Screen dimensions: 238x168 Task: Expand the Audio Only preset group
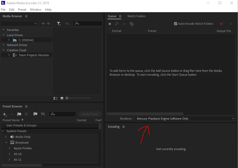click(6, 137)
